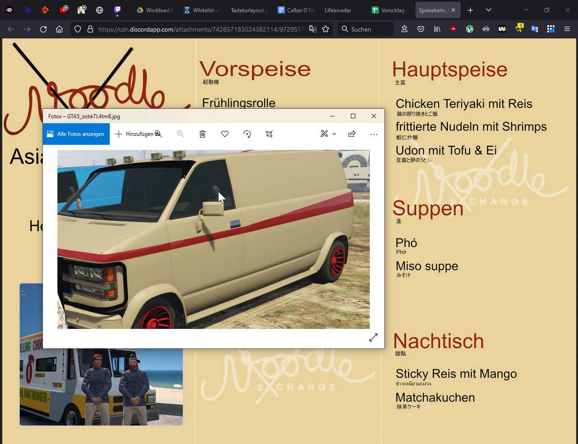
Task: Click the Nachtisch heading
Action: 438,341
